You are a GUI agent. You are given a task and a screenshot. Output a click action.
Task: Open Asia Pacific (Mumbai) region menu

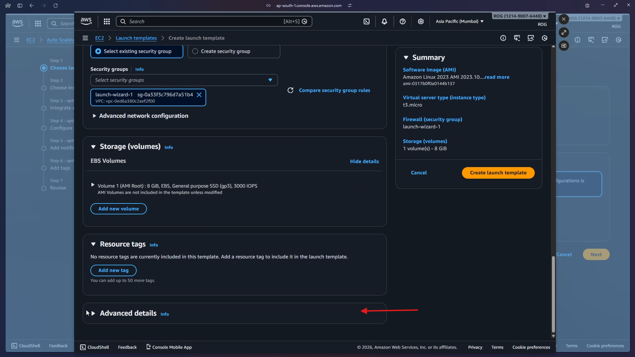click(x=459, y=22)
